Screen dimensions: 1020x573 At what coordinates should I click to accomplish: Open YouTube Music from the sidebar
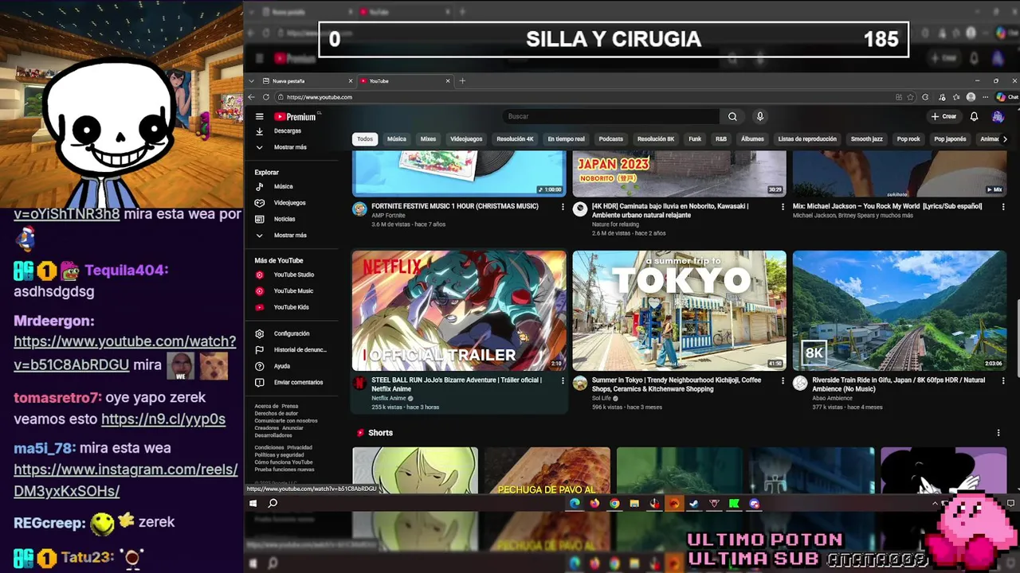(293, 291)
